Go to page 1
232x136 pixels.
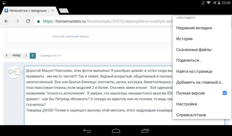26,55
